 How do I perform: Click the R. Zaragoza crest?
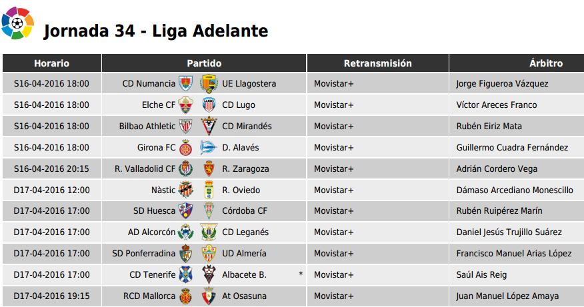(209, 168)
